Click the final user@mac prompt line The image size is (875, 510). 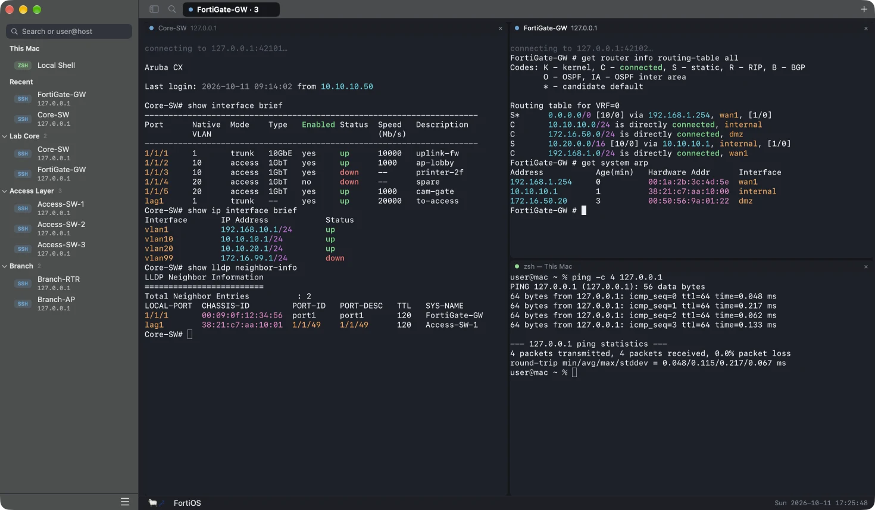pyautogui.click(x=543, y=372)
